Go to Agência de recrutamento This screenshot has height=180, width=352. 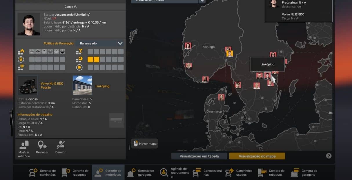tap(174, 172)
